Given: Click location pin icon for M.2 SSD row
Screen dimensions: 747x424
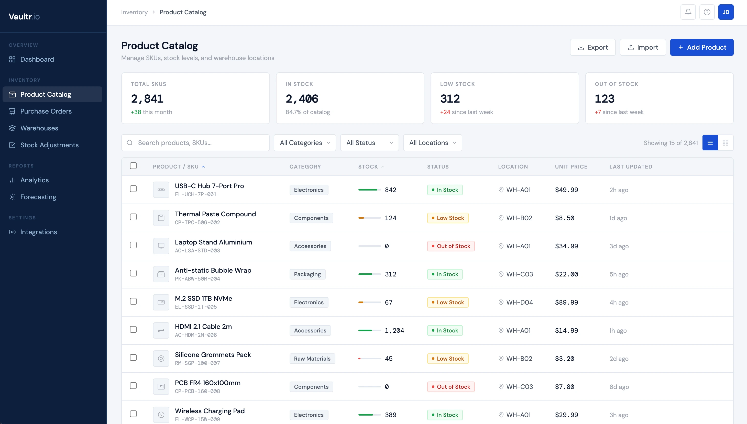Looking at the screenshot, I should (x=501, y=302).
